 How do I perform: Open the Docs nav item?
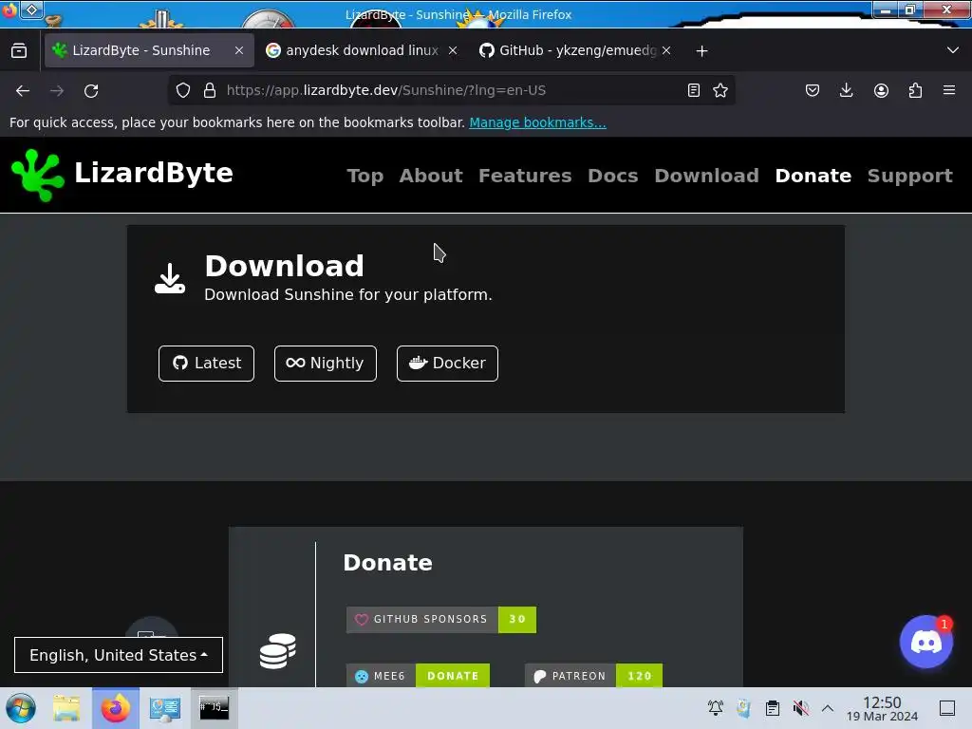(x=612, y=176)
